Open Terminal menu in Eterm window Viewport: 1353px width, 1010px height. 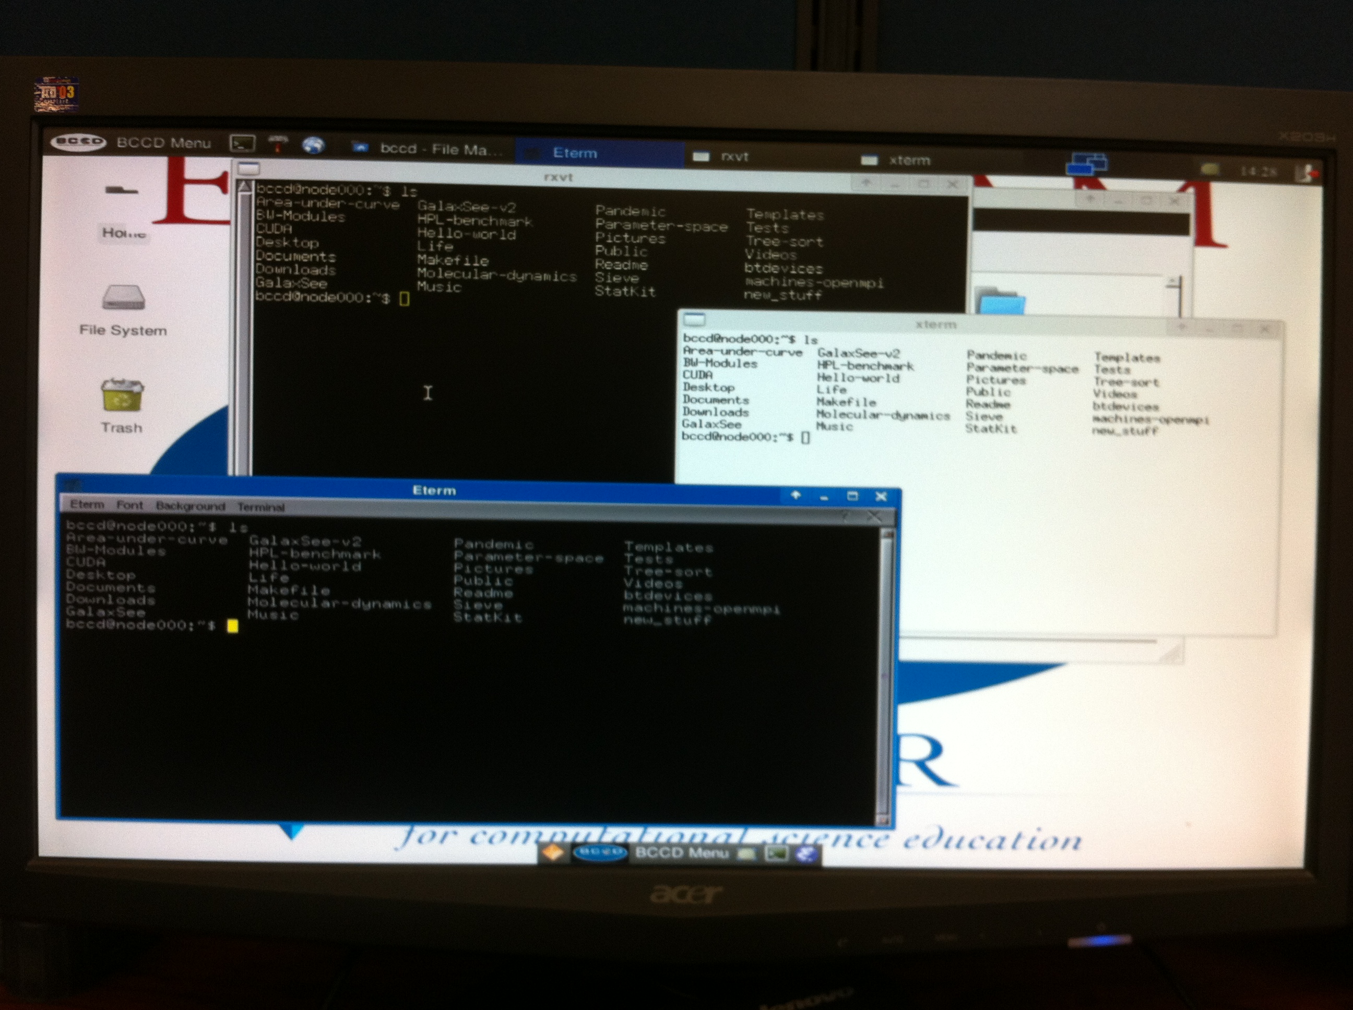(260, 507)
